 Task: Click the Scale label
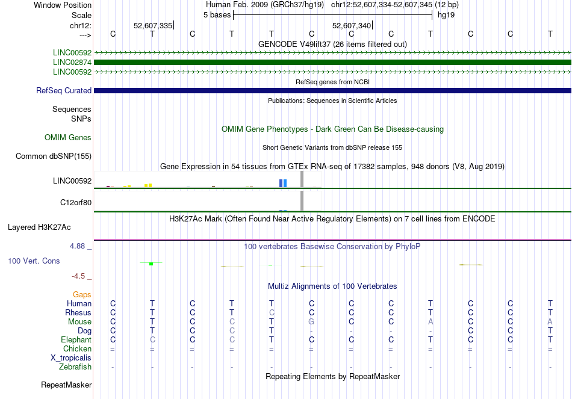coord(82,15)
